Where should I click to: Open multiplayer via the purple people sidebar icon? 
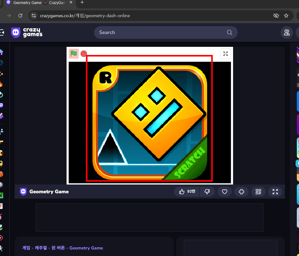point(1,116)
